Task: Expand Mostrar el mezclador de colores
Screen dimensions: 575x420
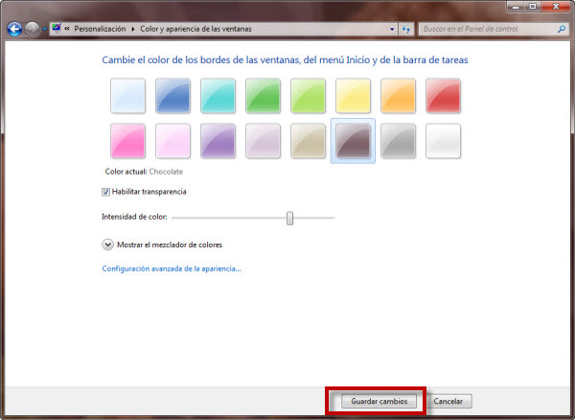Action: (x=107, y=245)
